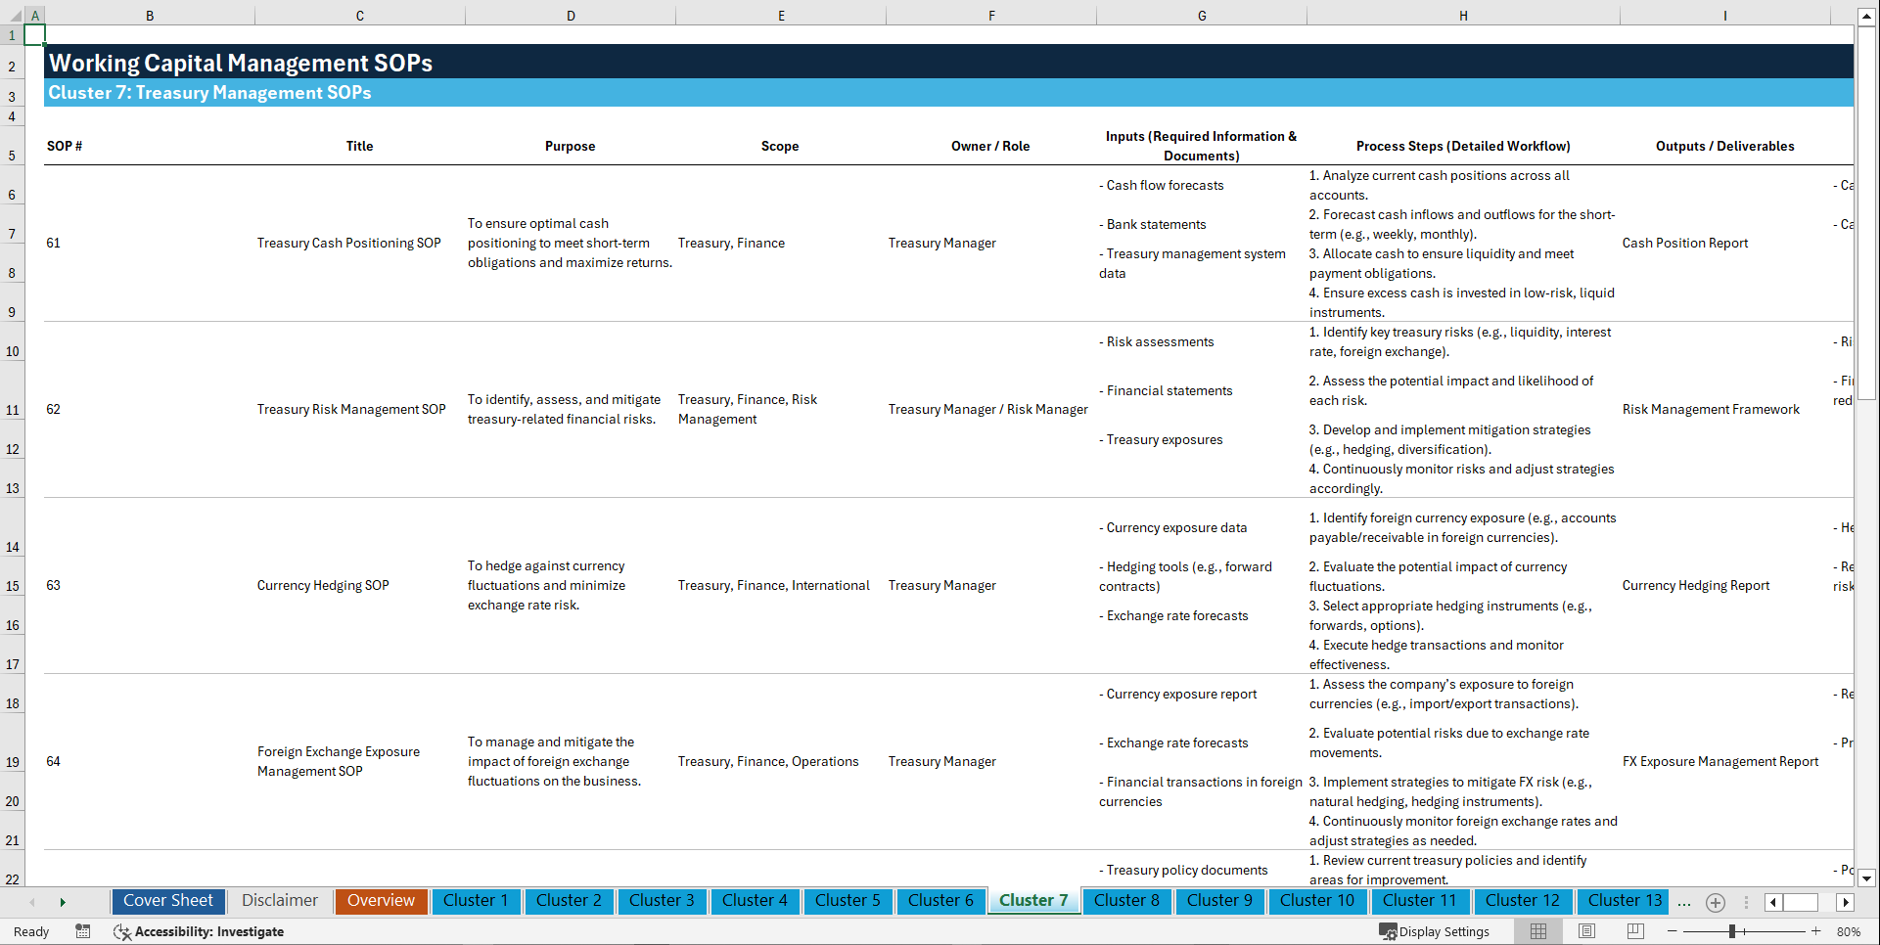Add a new worksheet with the plus icon
Viewport: 1880px width, 945px height.
coord(1715,902)
